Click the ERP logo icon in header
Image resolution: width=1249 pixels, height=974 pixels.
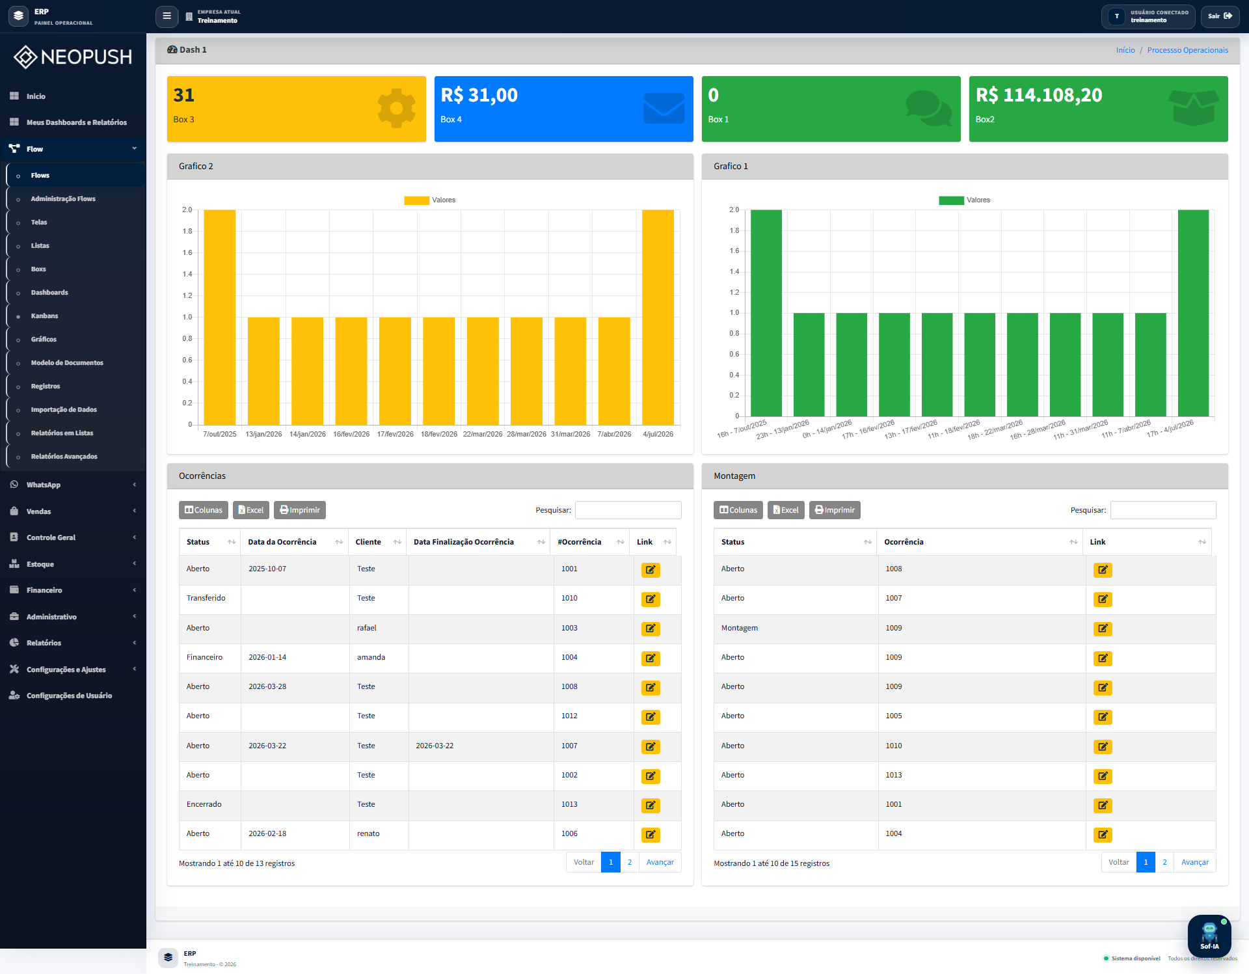click(18, 16)
